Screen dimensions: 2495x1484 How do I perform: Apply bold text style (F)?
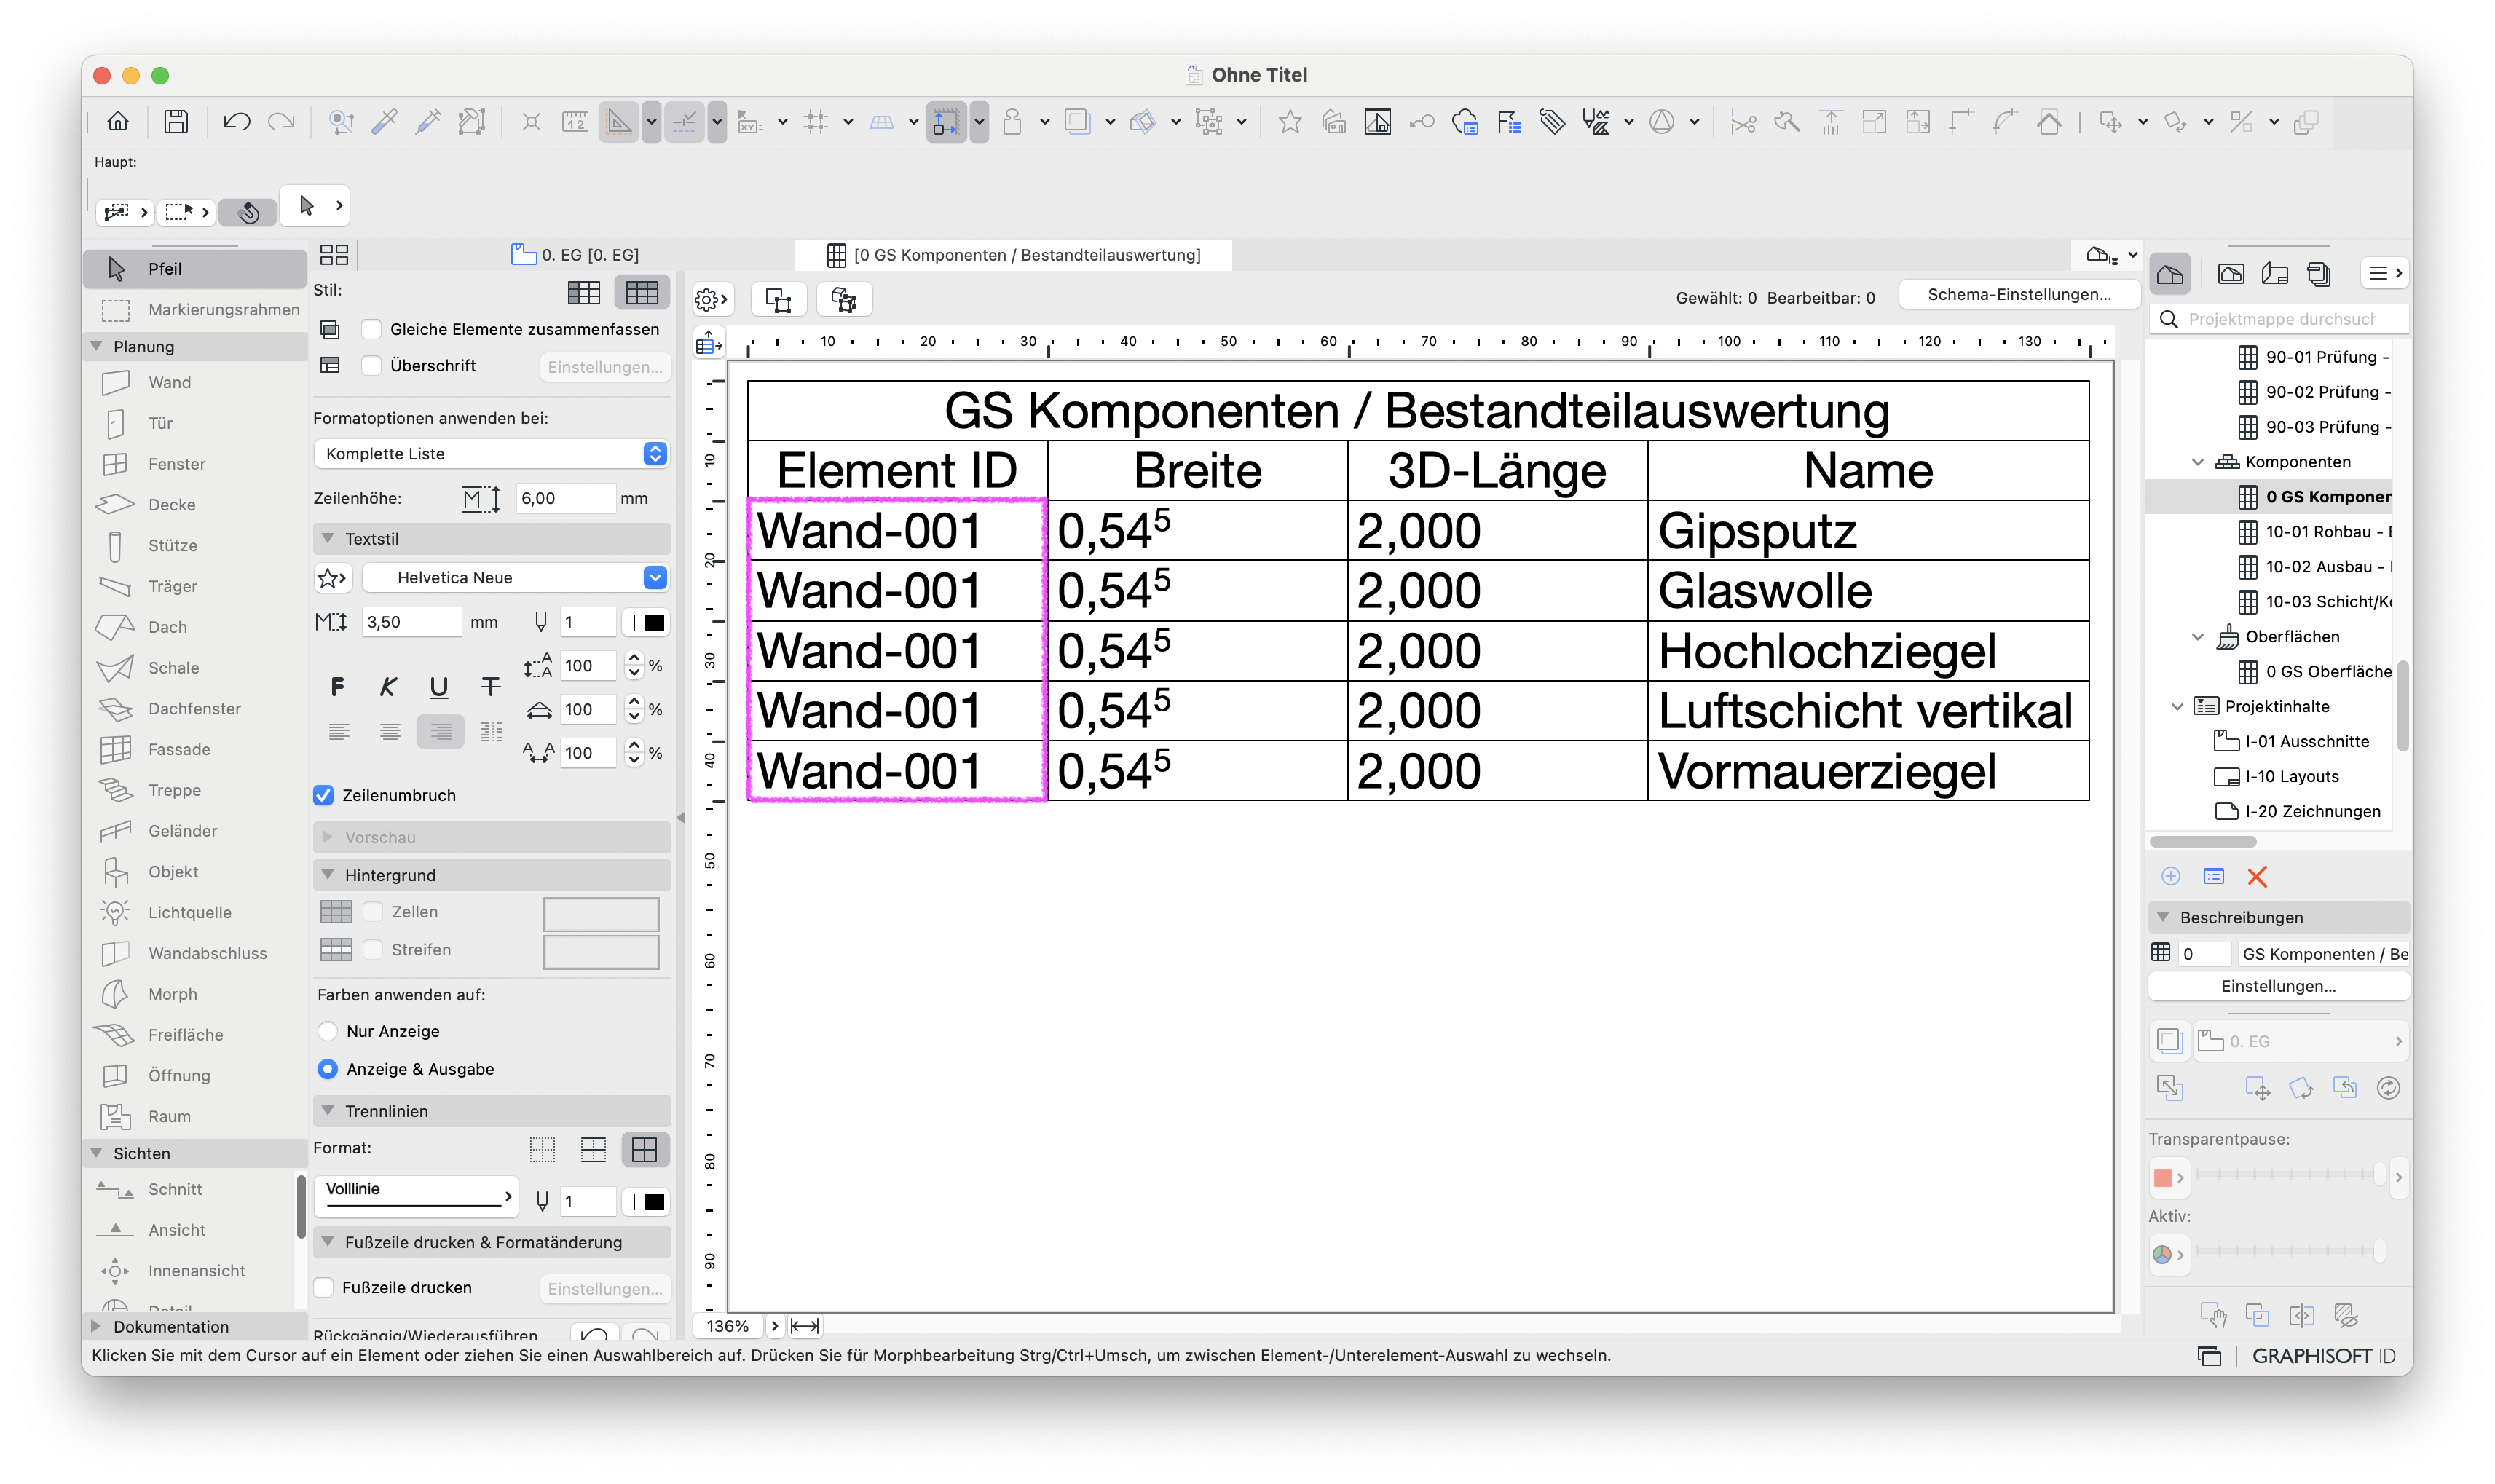(x=338, y=687)
